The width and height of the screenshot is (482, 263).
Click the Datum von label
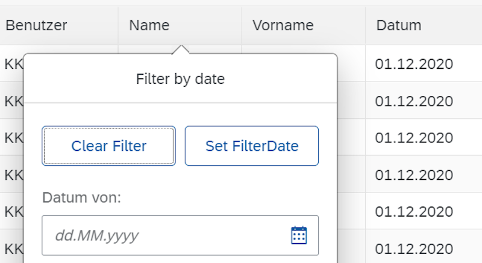tap(82, 197)
